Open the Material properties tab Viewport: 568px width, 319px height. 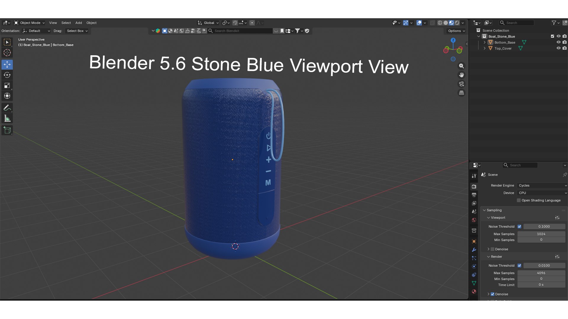click(x=474, y=292)
